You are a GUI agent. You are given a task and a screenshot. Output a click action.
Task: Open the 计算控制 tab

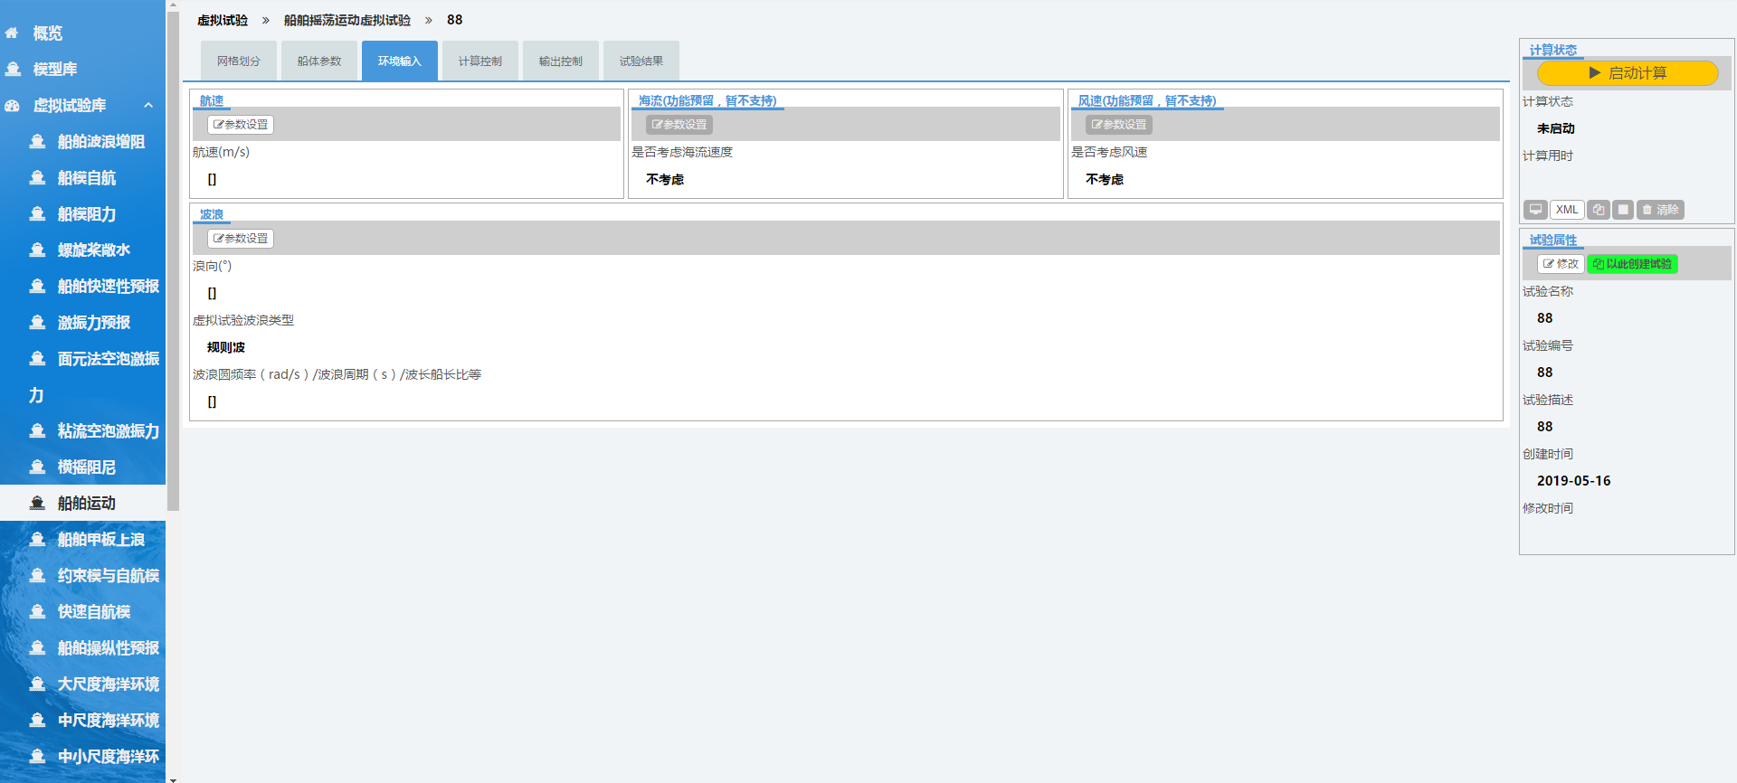[479, 61]
